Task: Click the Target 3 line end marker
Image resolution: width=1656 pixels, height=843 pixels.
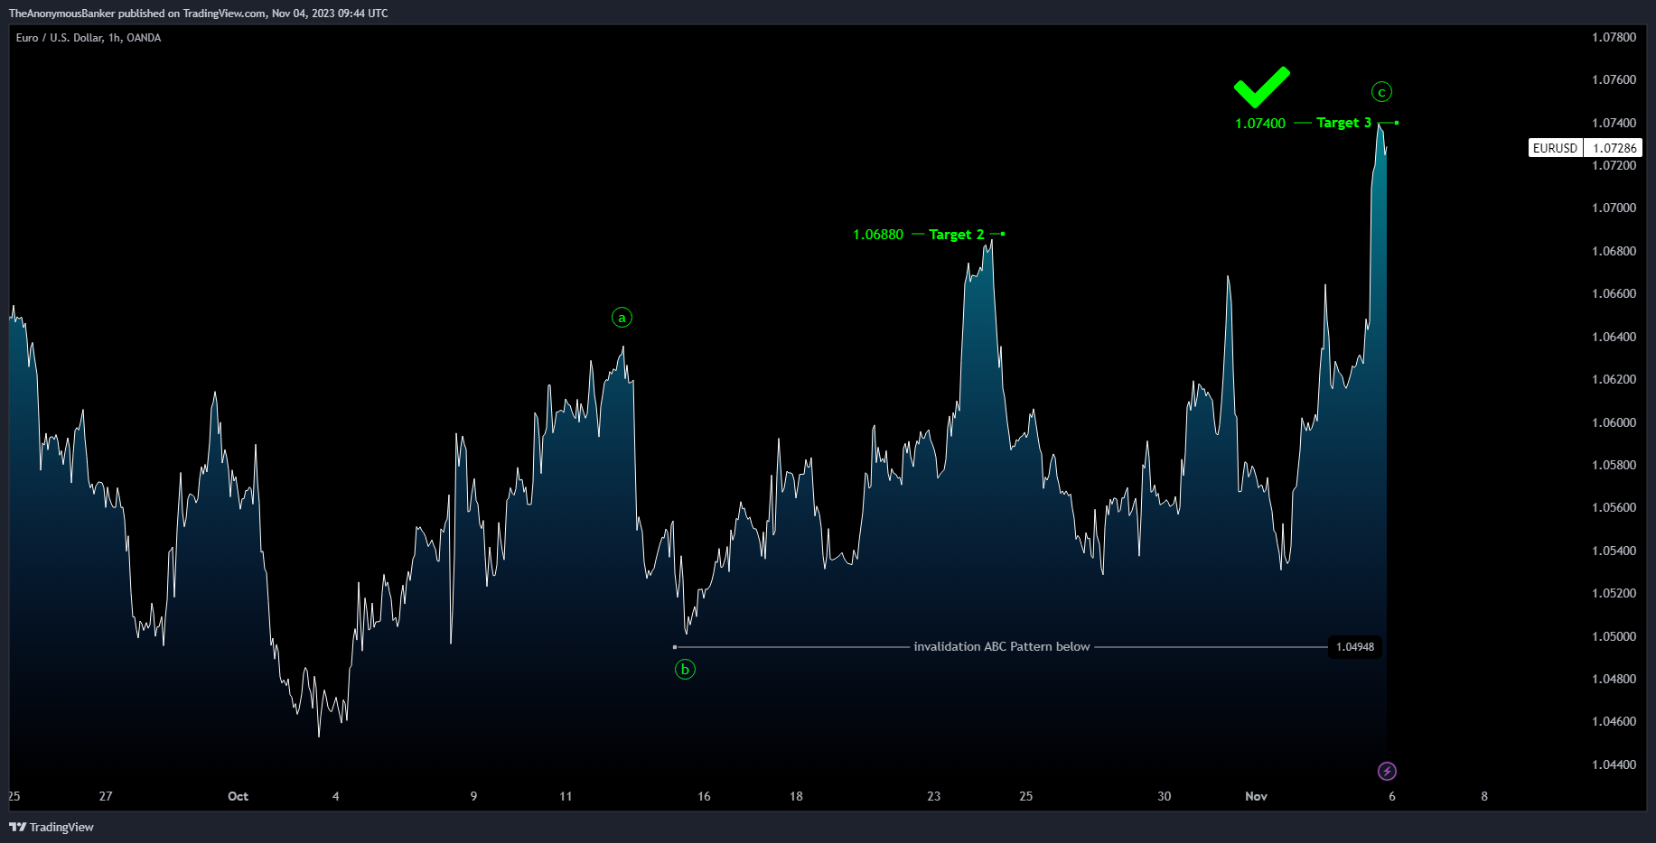Action: point(1397,123)
